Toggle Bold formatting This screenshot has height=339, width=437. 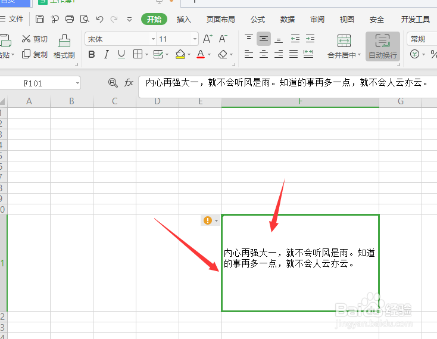tap(92, 54)
